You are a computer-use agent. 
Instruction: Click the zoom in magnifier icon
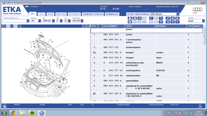(x=4, y=26)
